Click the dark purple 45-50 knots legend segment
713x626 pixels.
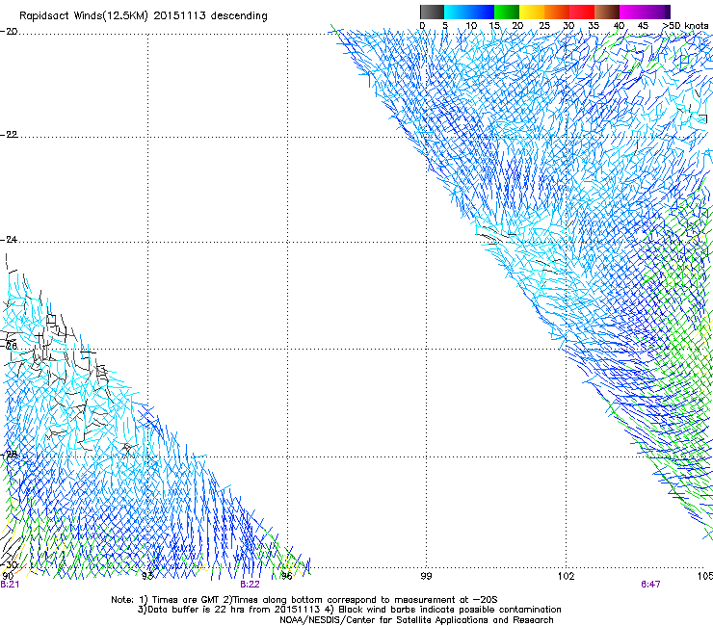pos(657,12)
